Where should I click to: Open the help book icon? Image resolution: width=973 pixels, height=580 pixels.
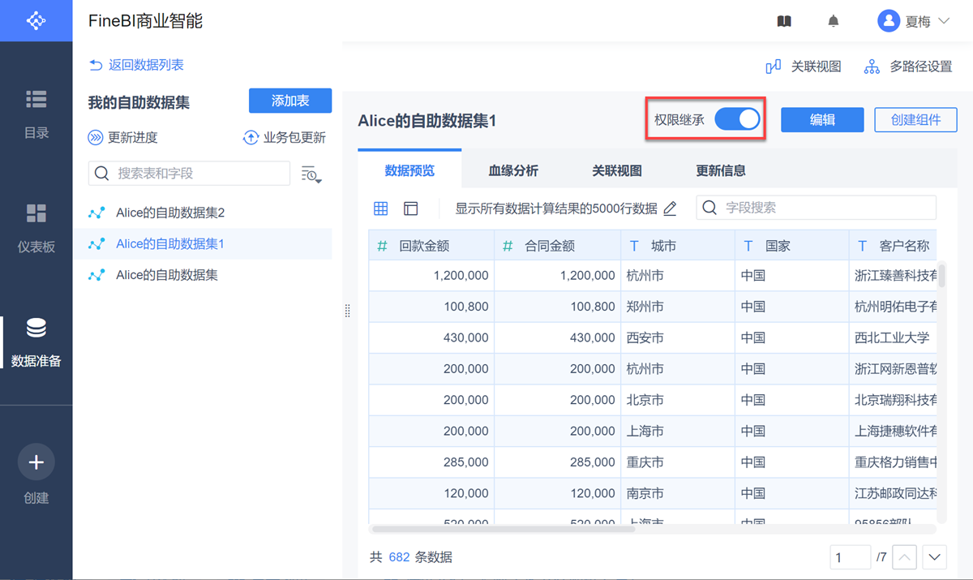coord(784,21)
